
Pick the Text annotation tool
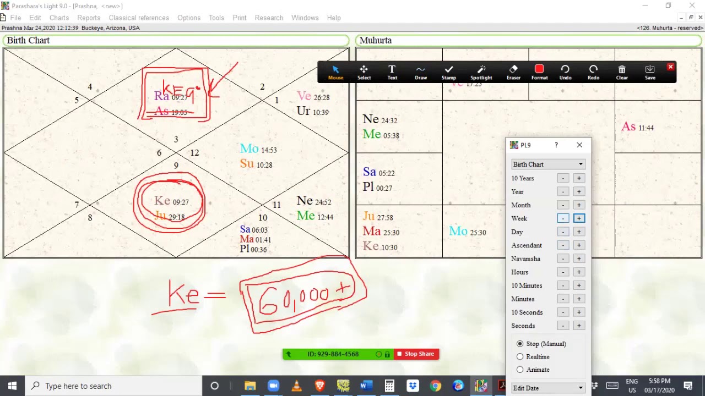[392, 72]
